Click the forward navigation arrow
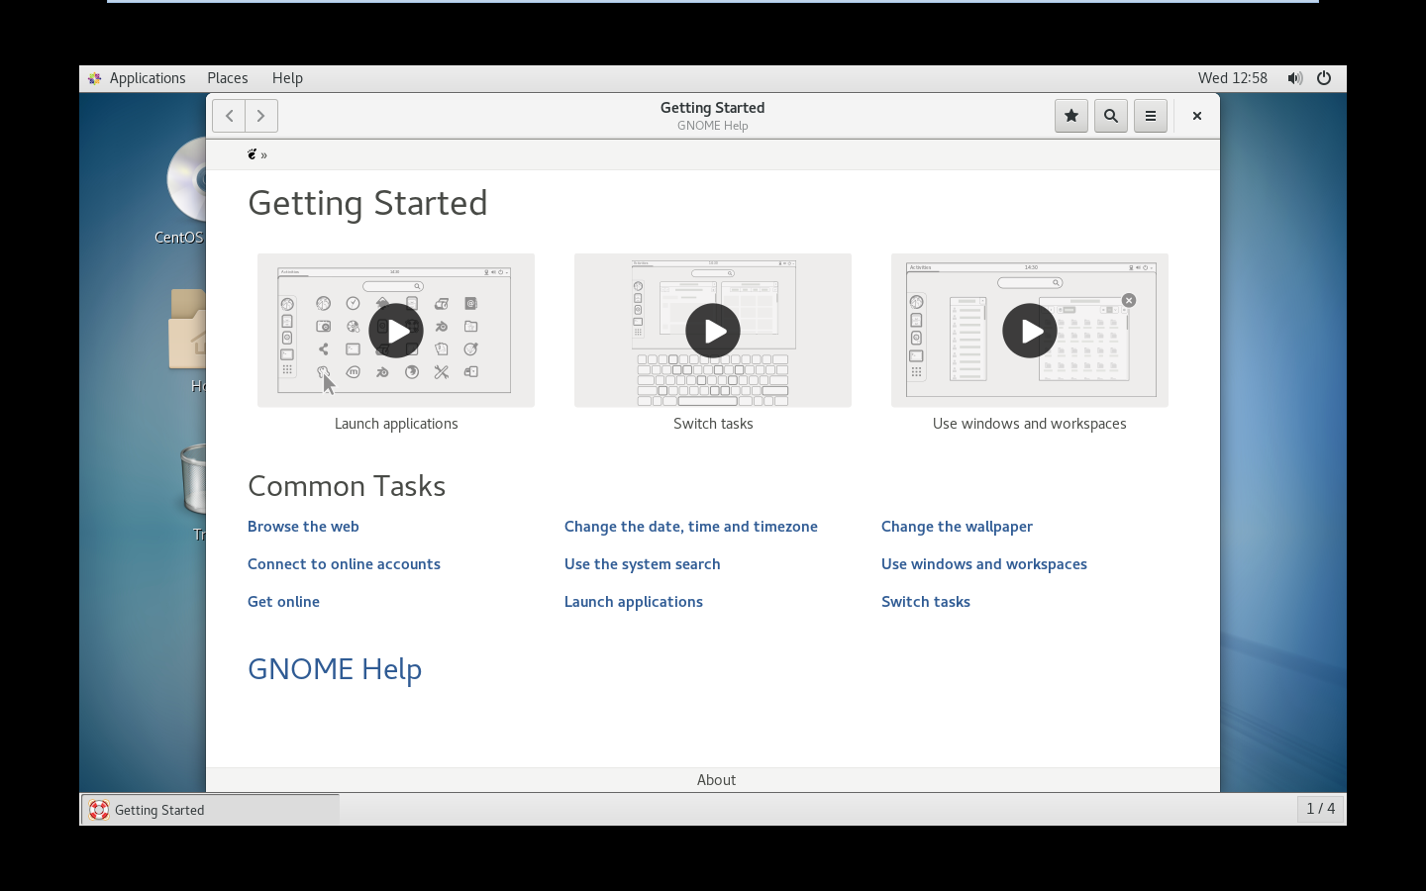This screenshot has width=1426, height=891. (x=261, y=116)
